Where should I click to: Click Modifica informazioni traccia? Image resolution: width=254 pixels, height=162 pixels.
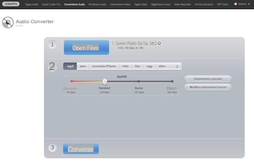208,87
